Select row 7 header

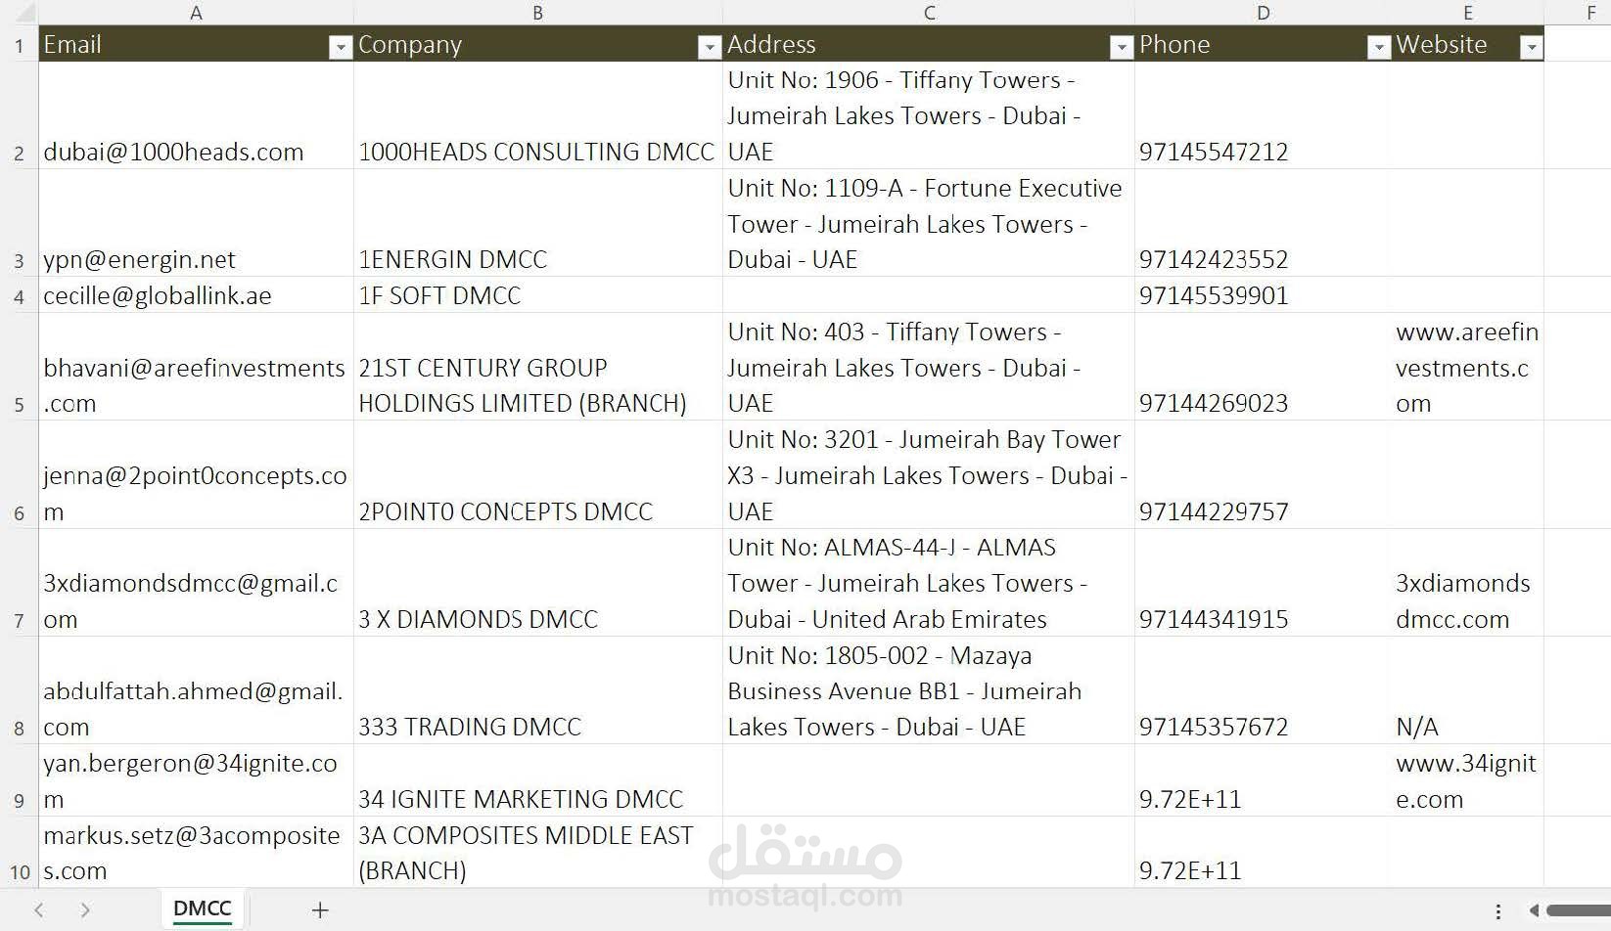click(x=19, y=583)
